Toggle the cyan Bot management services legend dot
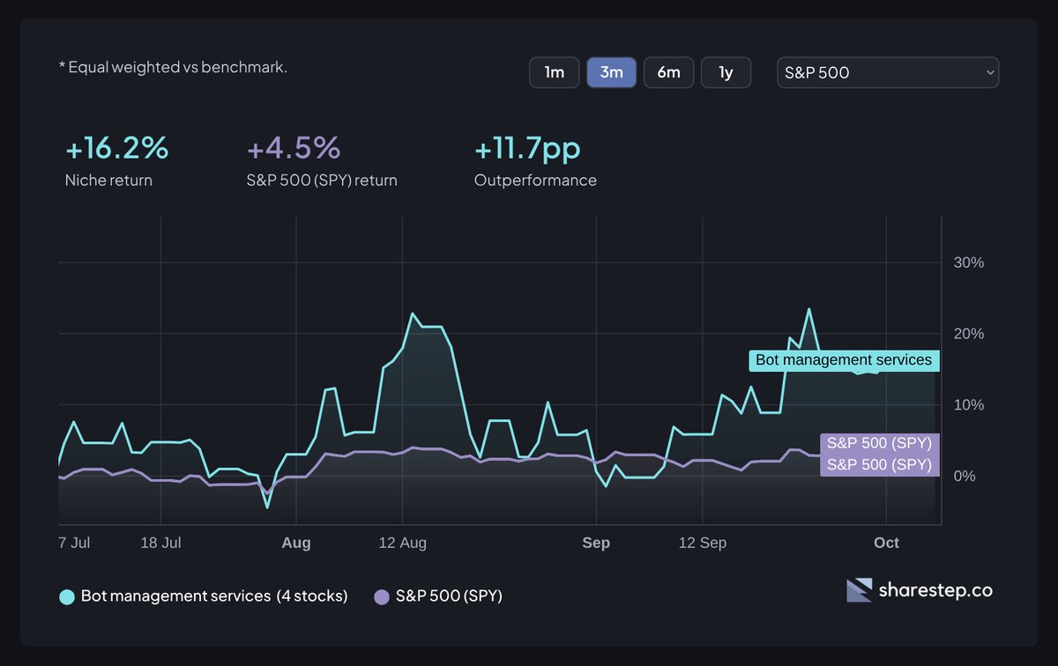The width and height of the screenshot is (1058, 666). point(67,596)
